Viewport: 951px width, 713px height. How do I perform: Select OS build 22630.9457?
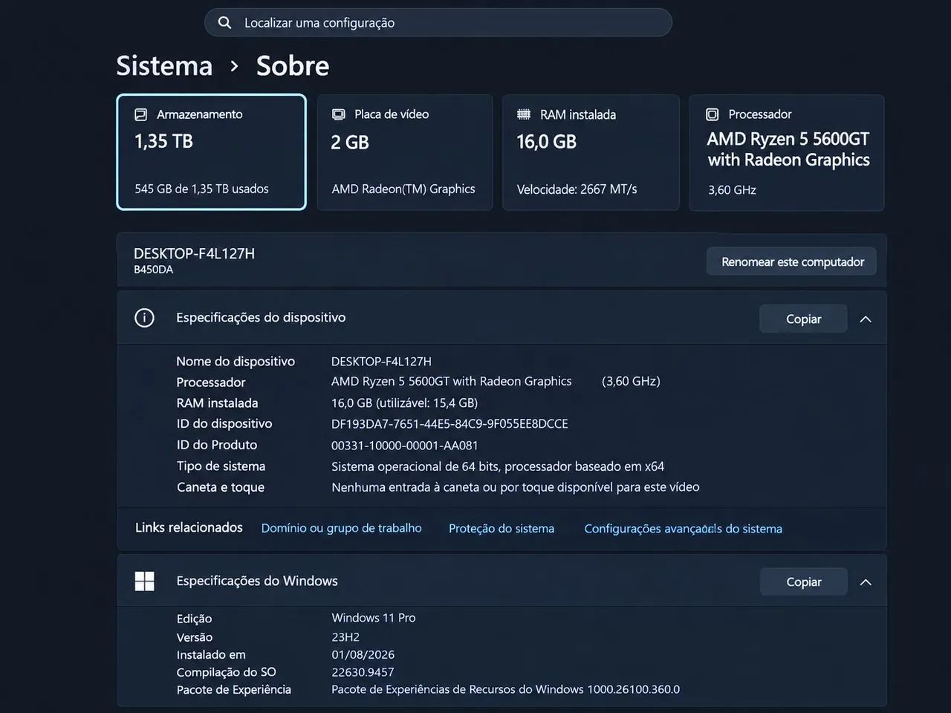coord(363,672)
